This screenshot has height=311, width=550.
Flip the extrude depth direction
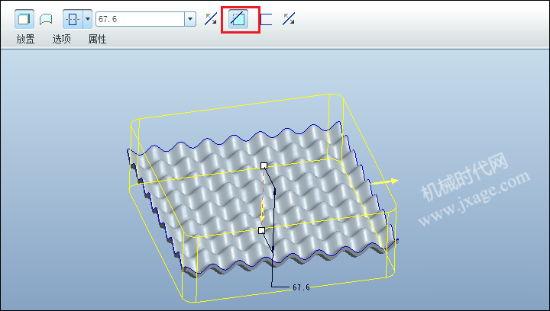pyautogui.click(x=211, y=19)
